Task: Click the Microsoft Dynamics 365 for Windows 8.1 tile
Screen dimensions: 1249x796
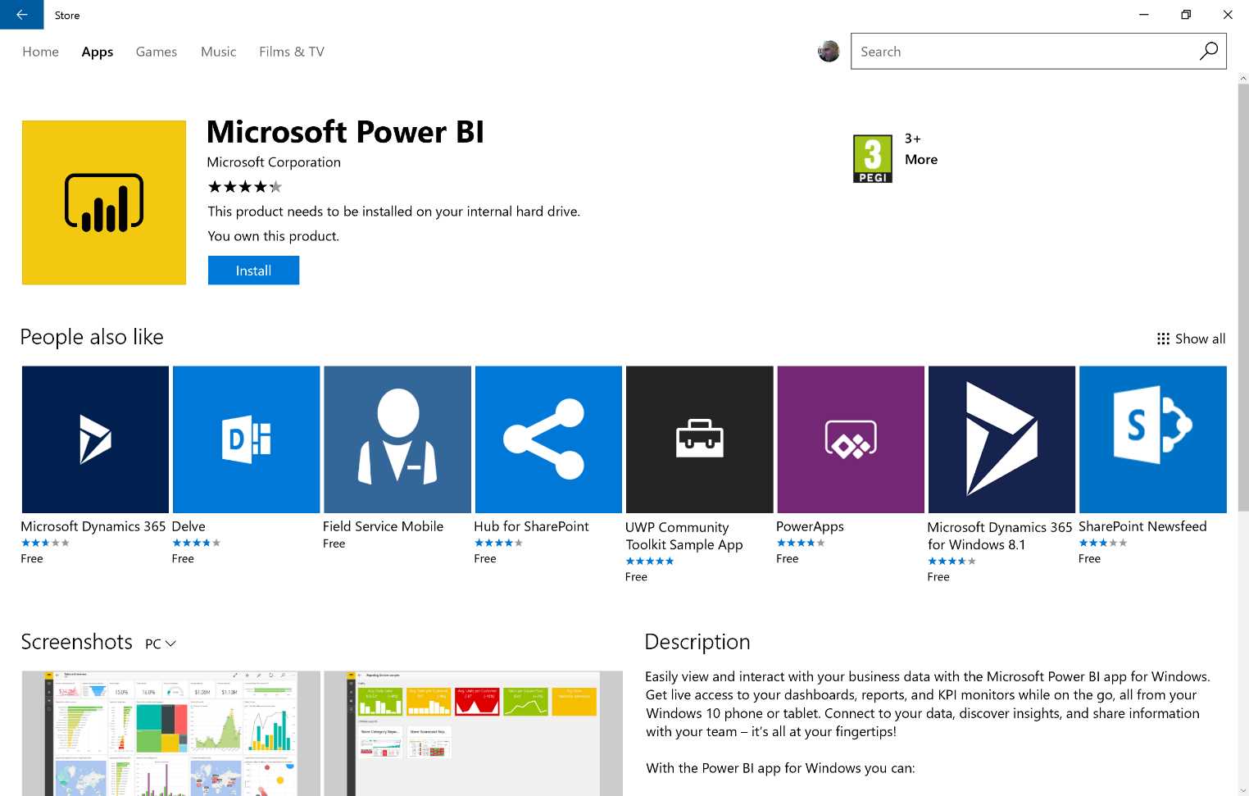Action: pyautogui.click(x=1001, y=439)
